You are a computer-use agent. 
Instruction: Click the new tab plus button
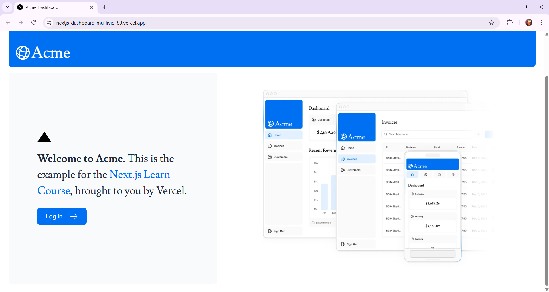pos(104,7)
